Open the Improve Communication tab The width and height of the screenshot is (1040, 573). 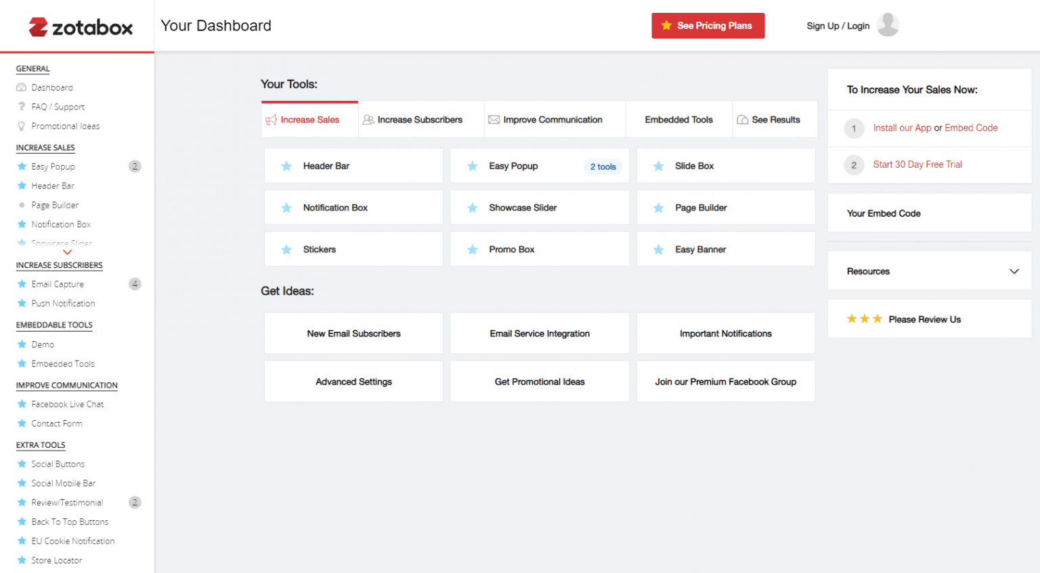coord(552,120)
